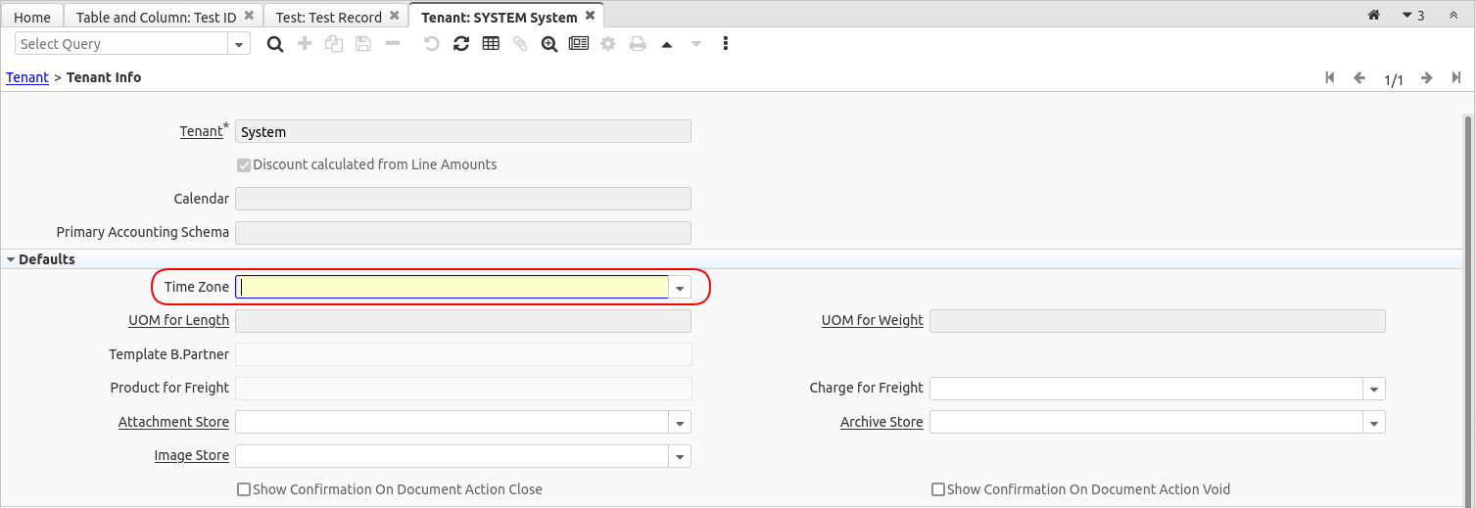
Task: Switch to the Home tab
Action: pos(32,17)
